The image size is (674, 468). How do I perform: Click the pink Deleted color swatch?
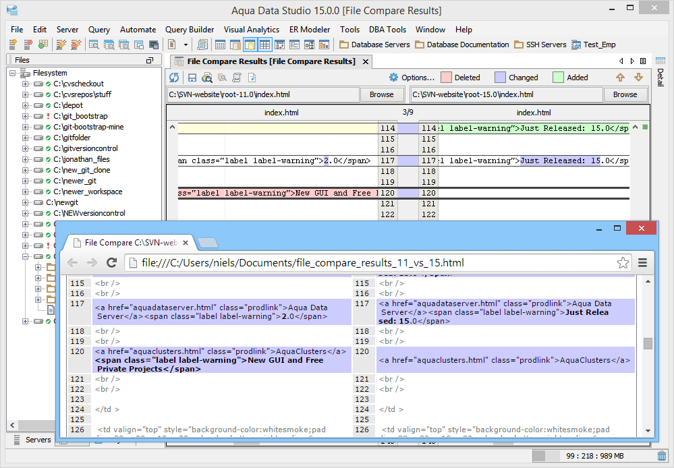446,78
